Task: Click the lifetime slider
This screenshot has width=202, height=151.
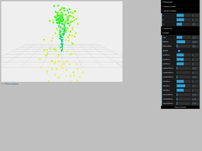Action: [184, 42]
